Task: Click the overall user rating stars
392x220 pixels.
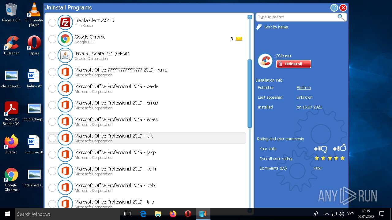Action: click(x=330, y=158)
